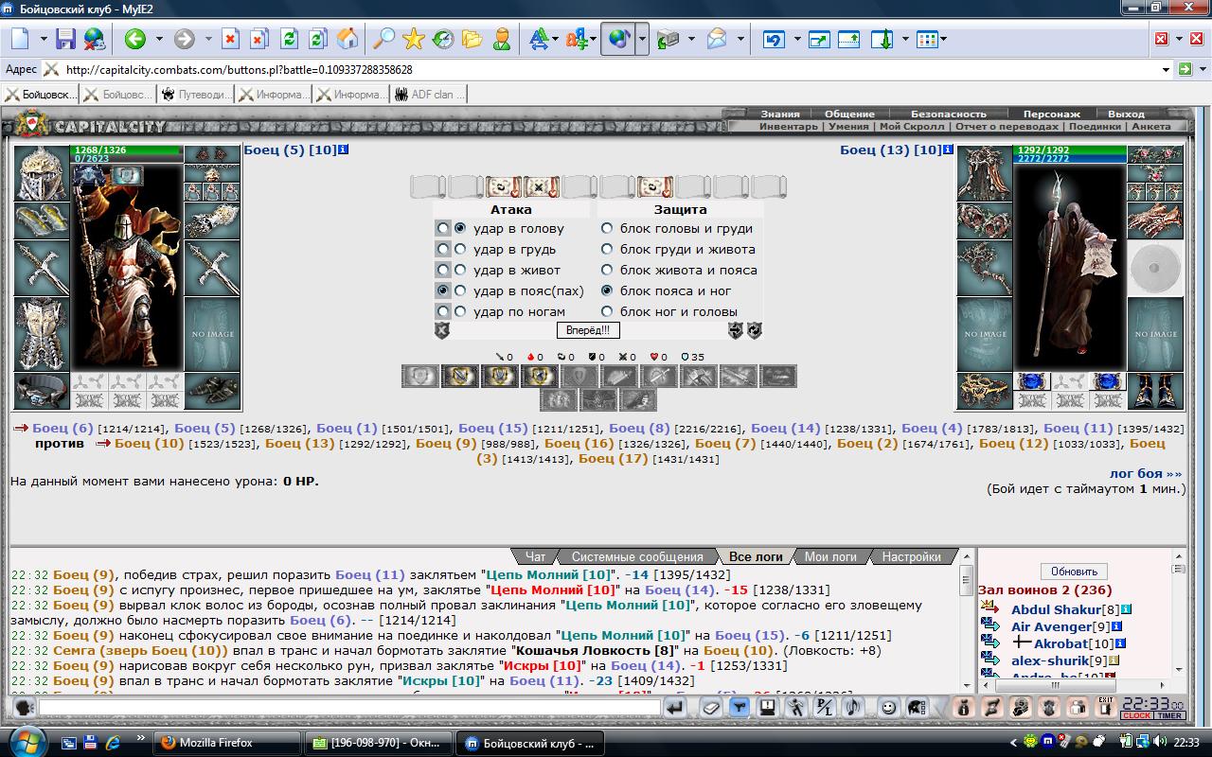Click the blue funnel filter icon in chat bar

(740, 707)
